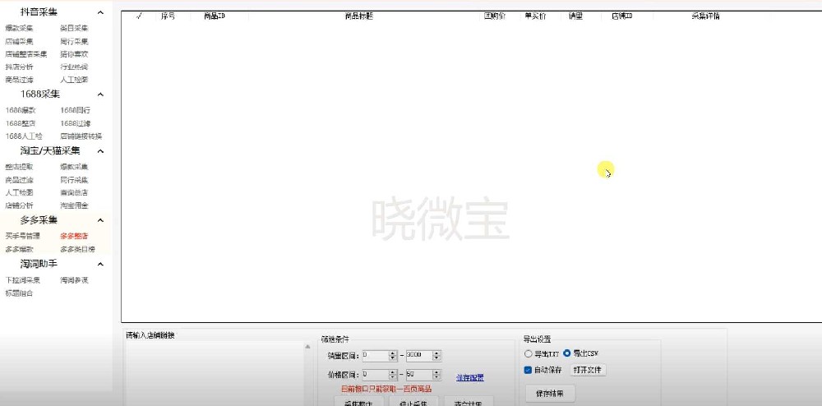Open 买手号管理 in the sidebar
Screen dimensions: 822x406
(x=22, y=236)
